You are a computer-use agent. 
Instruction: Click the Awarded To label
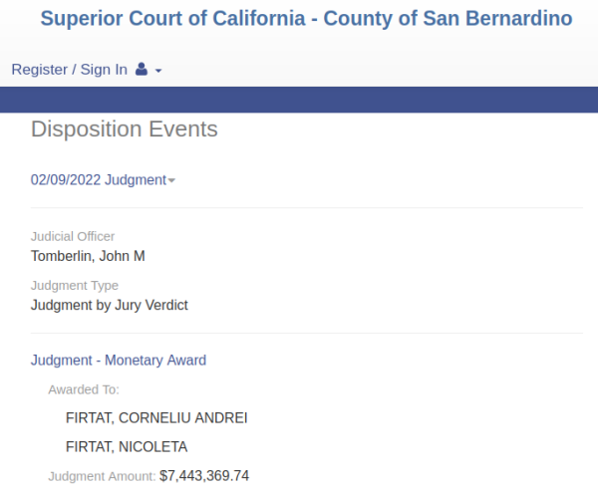pyautogui.click(x=84, y=389)
